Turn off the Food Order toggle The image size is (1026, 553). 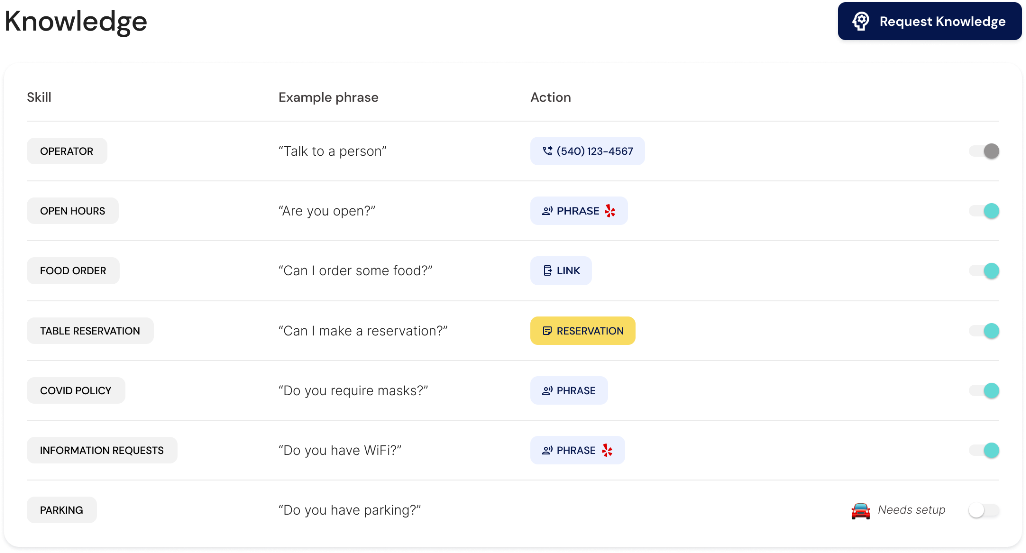point(984,270)
